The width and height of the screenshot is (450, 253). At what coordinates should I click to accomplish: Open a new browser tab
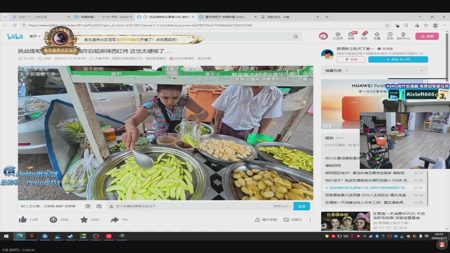pyautogui.click(x=327, y=17)
